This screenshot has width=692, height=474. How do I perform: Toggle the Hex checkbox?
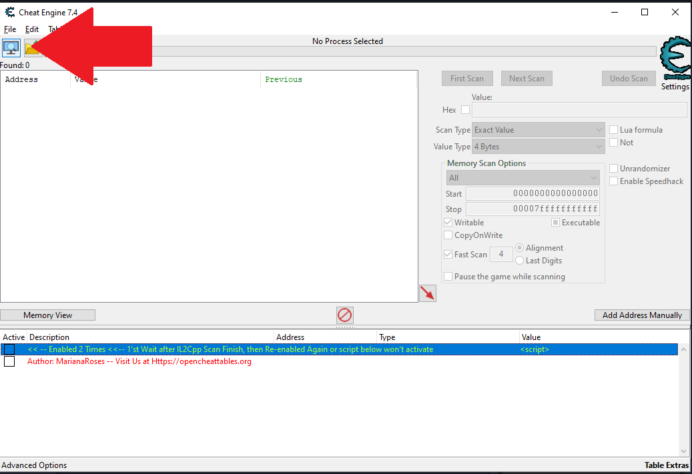tap(465, 109)
